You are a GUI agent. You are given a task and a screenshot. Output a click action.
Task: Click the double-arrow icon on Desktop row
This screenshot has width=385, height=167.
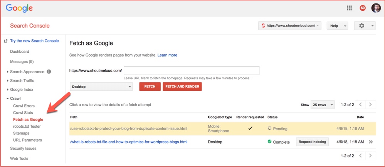pos(371,142)
